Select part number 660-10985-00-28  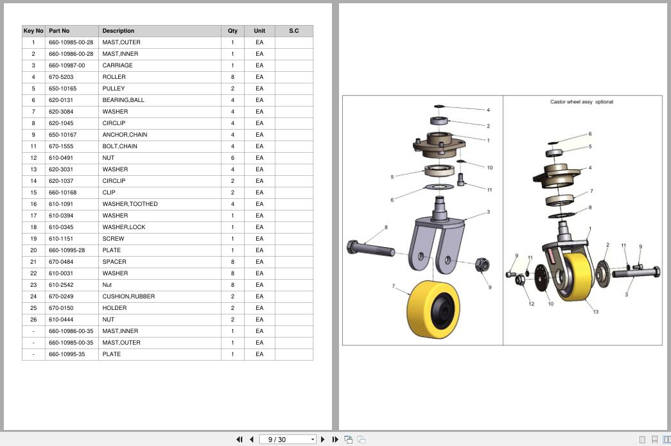(x=71, y=42)
